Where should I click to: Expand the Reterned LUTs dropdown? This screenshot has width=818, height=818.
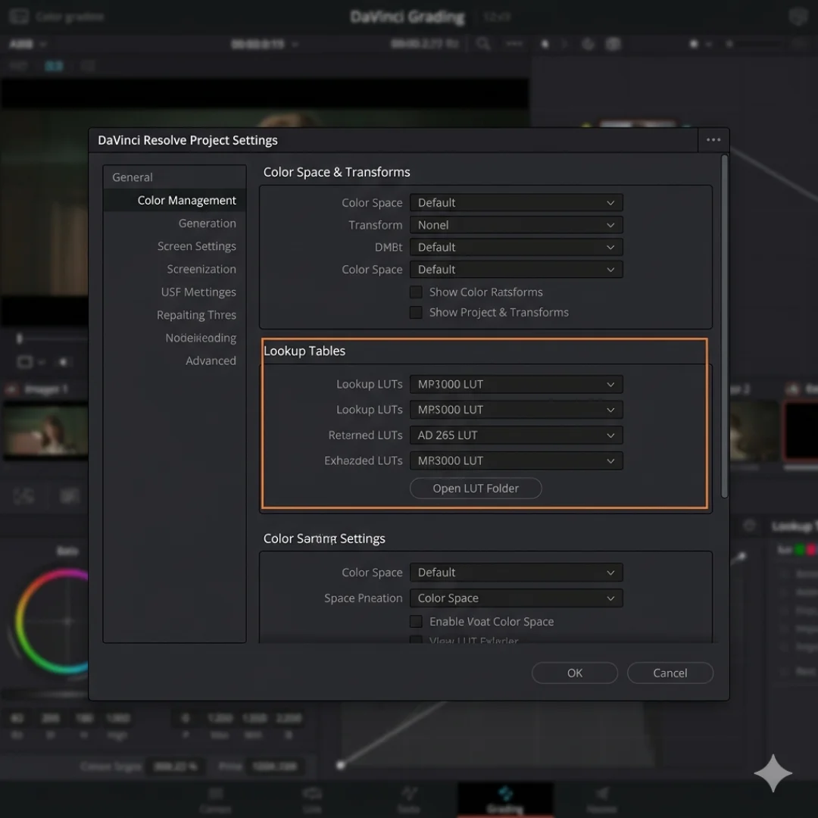(516, 435)
